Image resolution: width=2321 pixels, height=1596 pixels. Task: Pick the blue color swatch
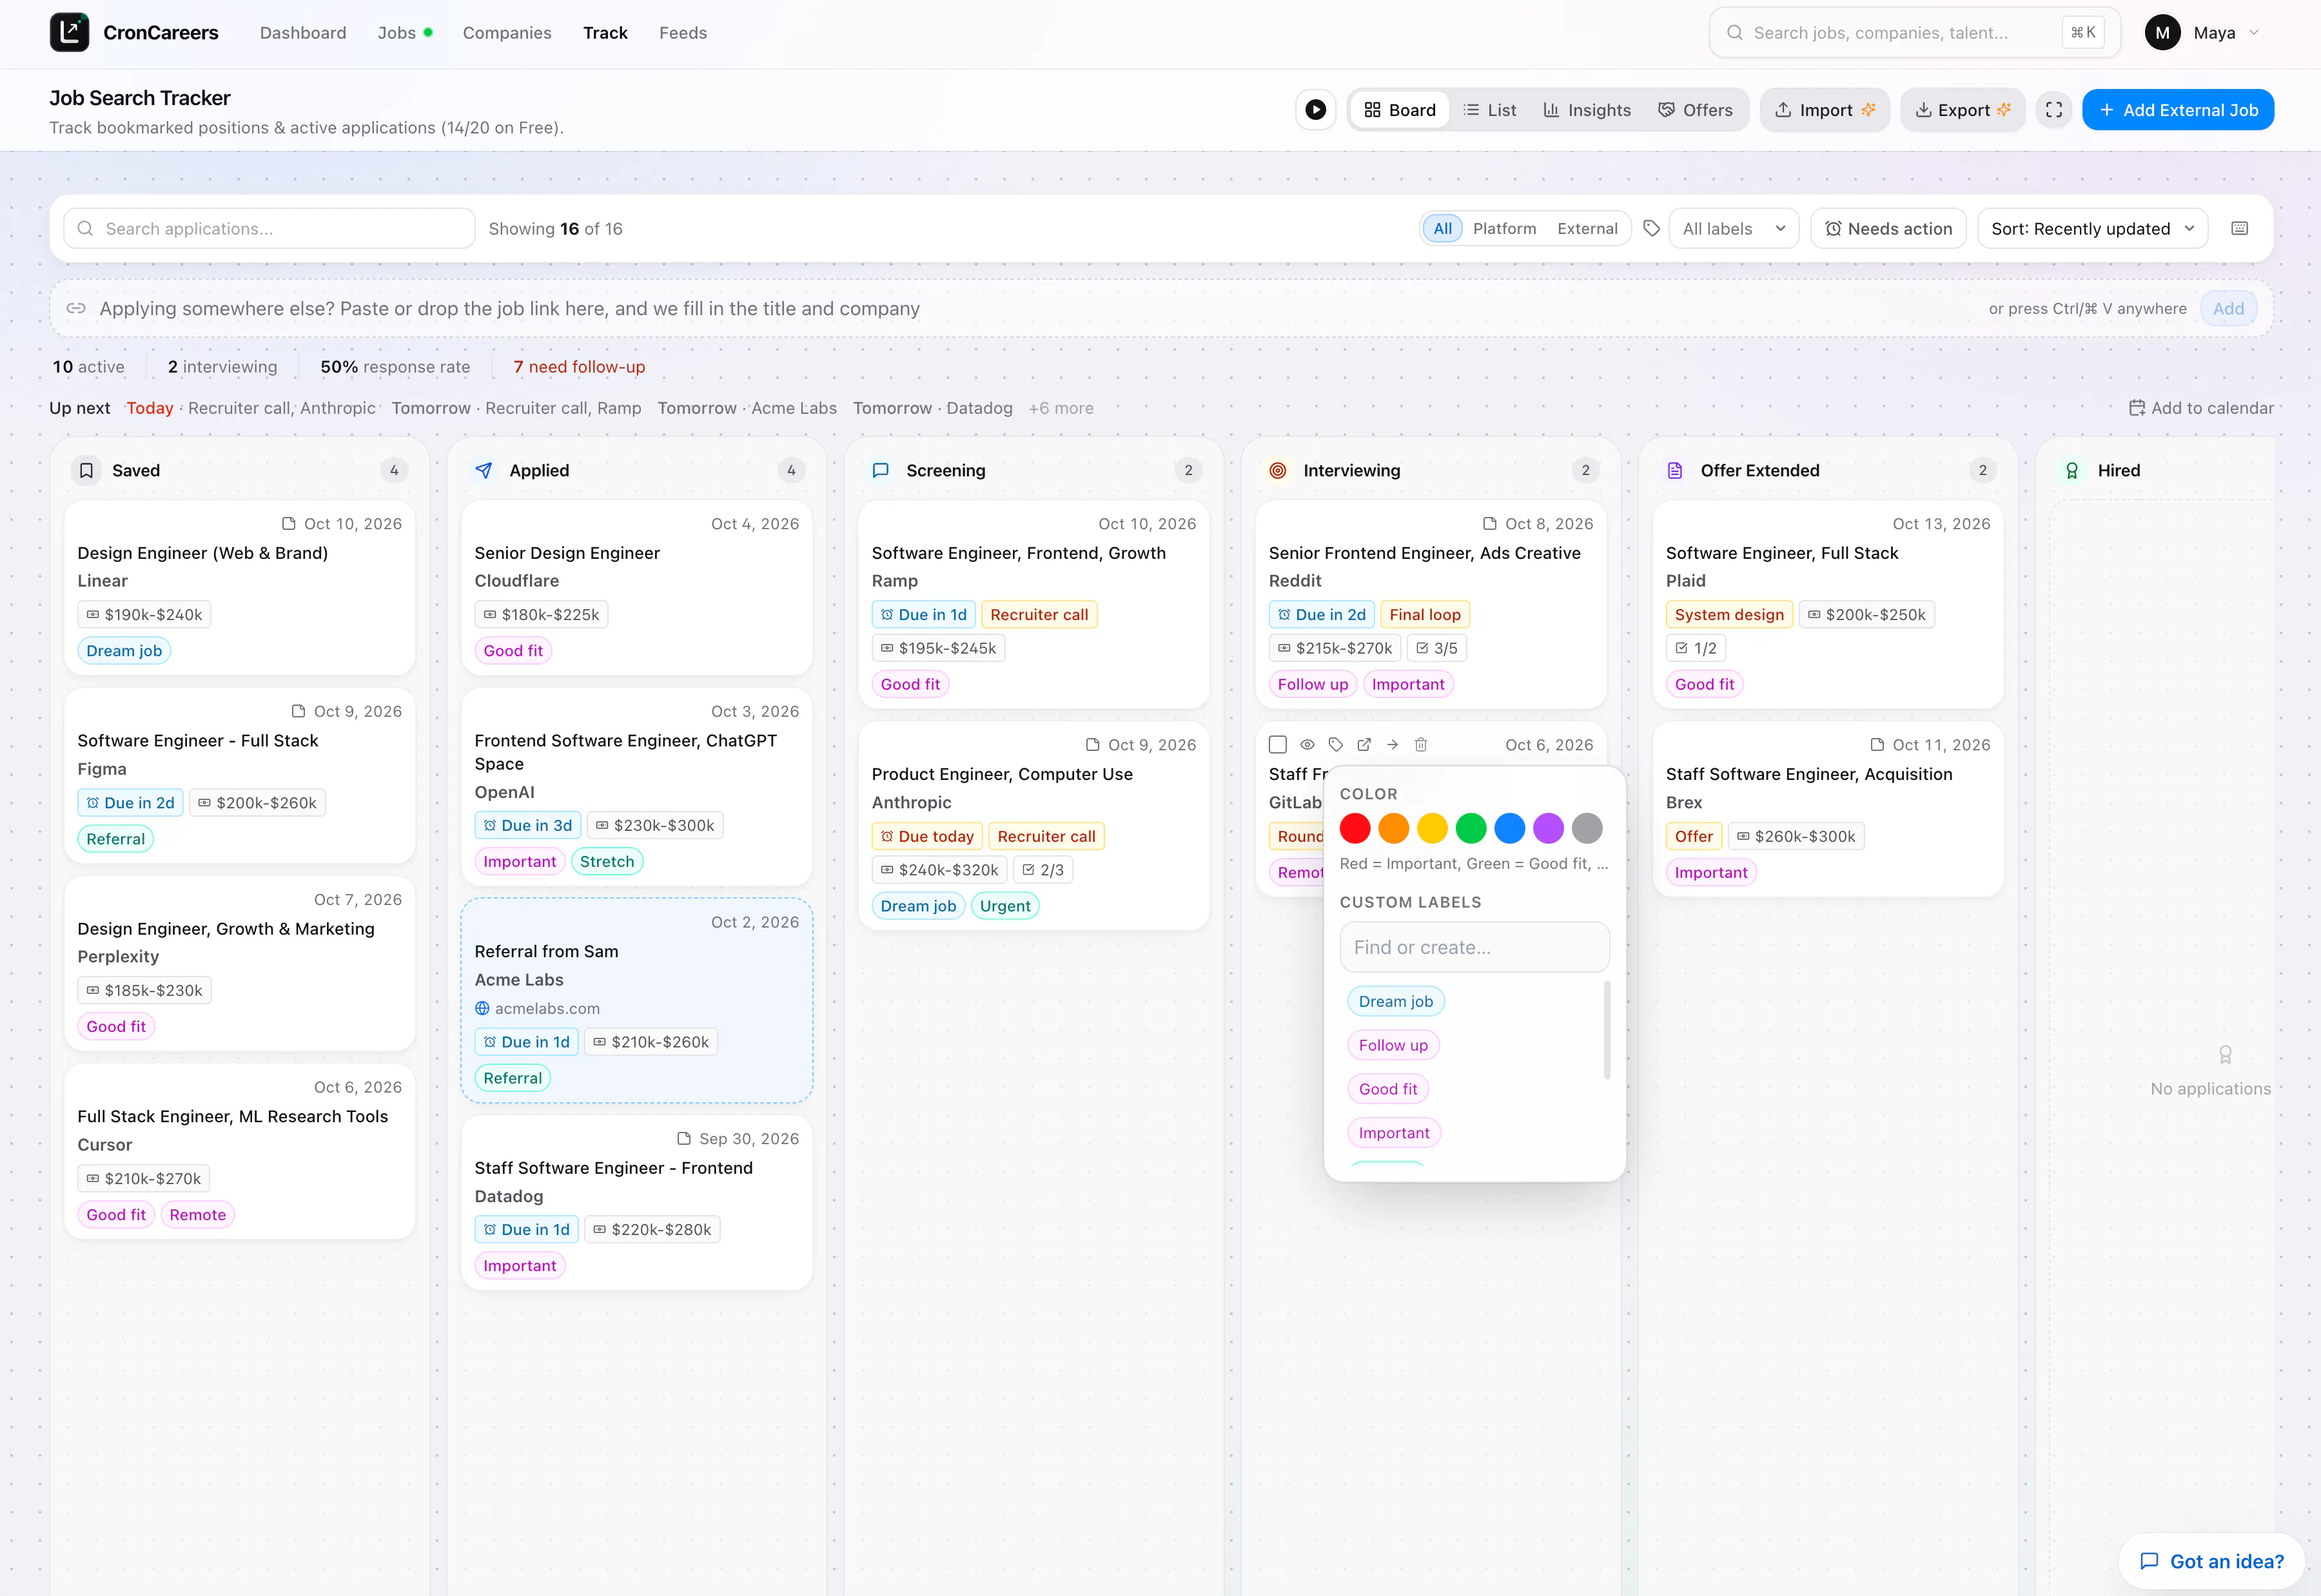pos(1510,829)
